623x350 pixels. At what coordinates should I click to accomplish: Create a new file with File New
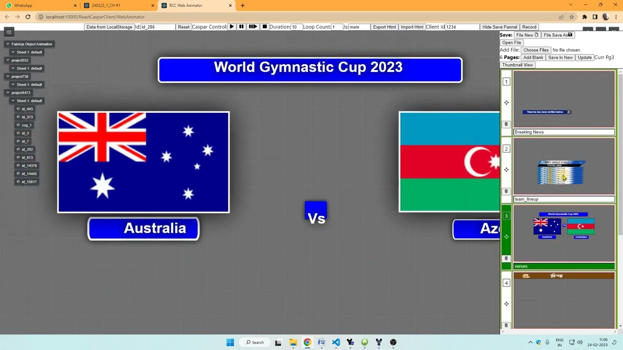coord(527,35)
